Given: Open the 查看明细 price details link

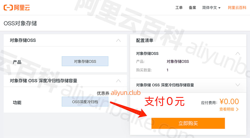Looking at the screenshot, I should [229, 109].
